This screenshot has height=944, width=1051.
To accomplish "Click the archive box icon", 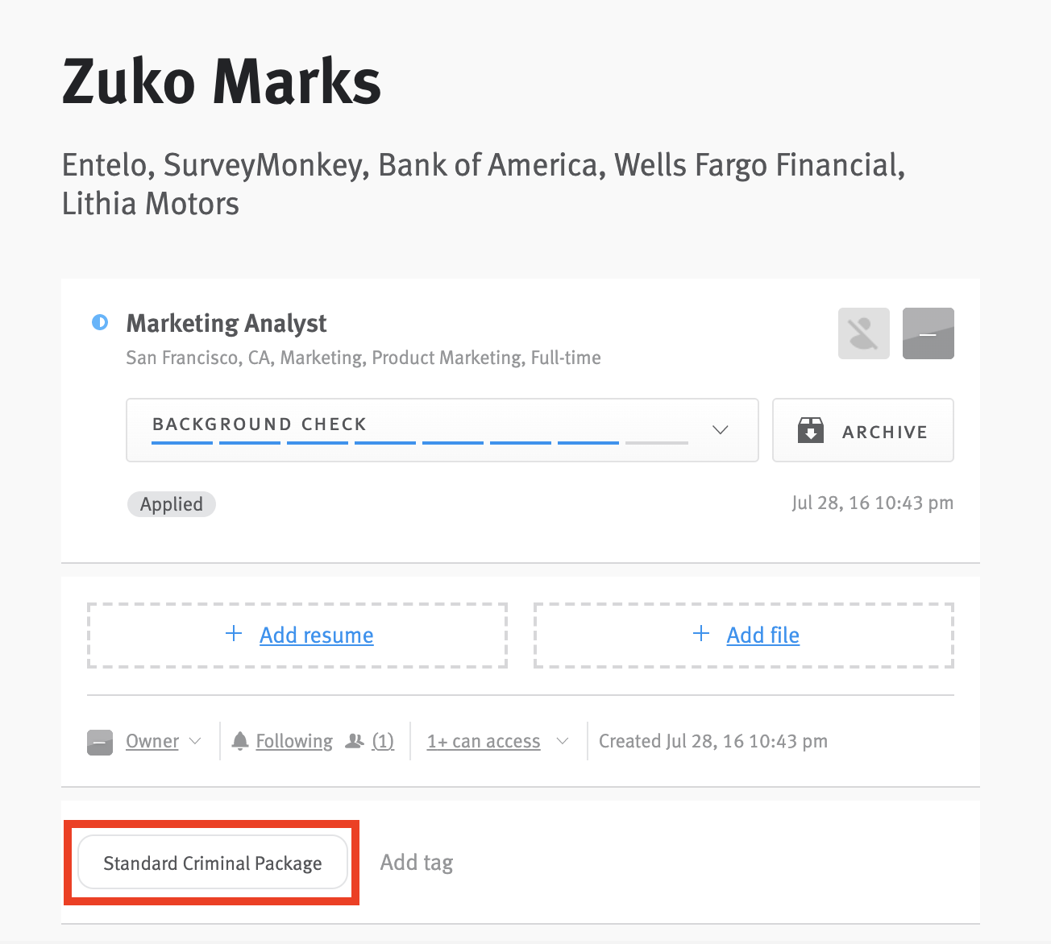I will click(x=811, y=431).
